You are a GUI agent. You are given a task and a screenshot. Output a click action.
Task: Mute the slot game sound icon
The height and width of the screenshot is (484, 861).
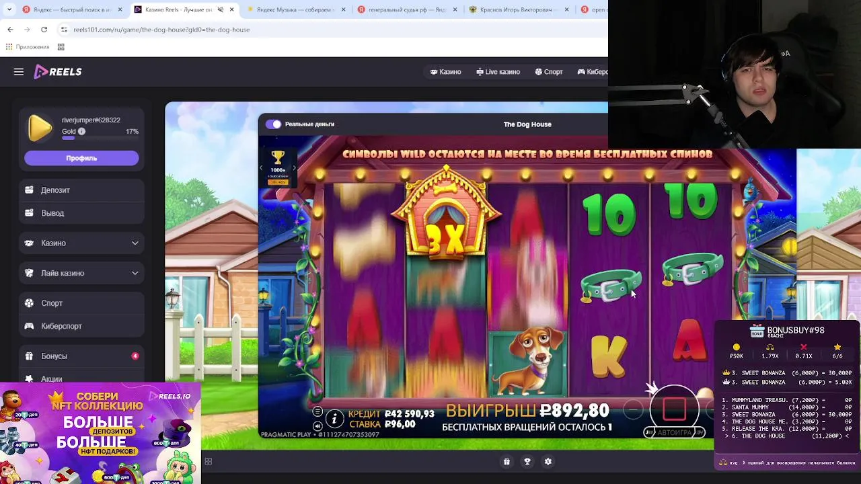[x=317, y=426]
